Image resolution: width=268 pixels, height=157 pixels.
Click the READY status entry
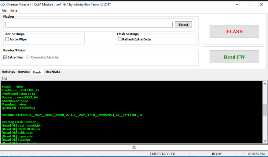coord(217,154)
